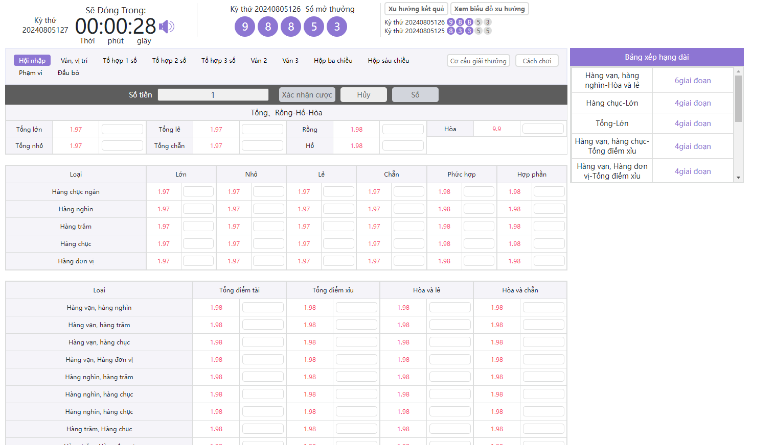Open the Hội nhập tab
Image resolution: width=775 pixels, height=445 pixels.
(x=32, y=60)
